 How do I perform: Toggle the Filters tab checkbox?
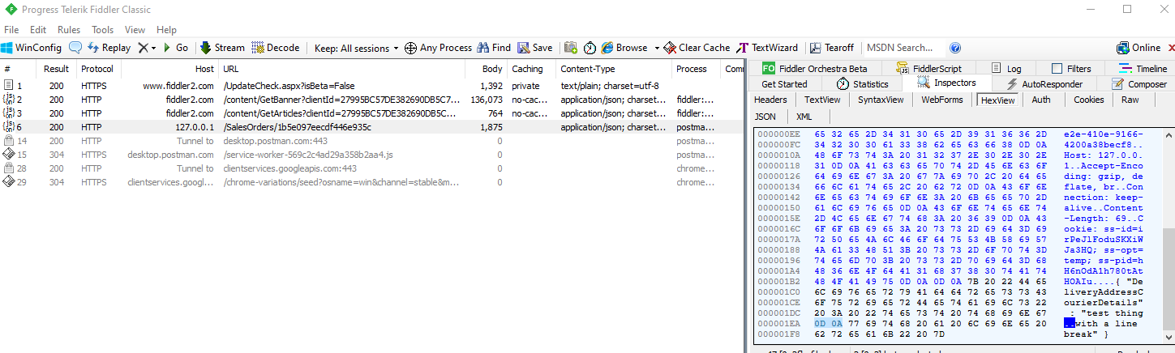pyautogui.click(x=1057, y=69)
